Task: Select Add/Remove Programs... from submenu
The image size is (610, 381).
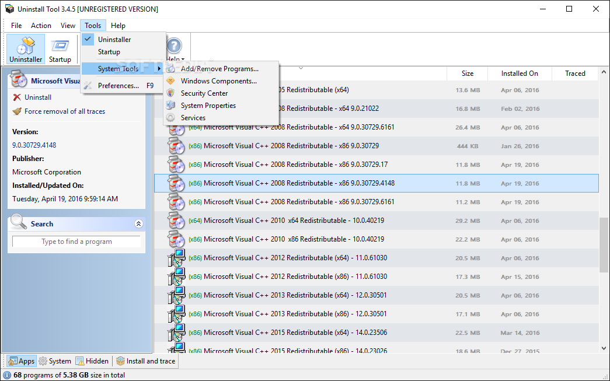Action: pyautogui.click(x=221, y=69)
